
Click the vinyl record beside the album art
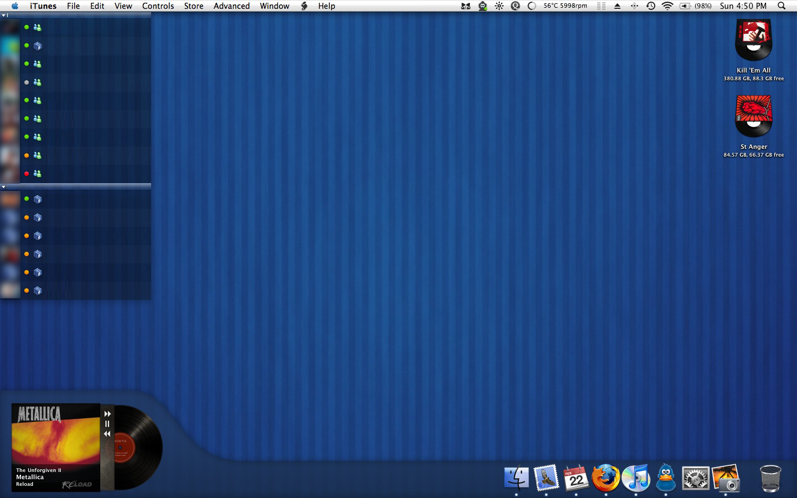click(138, 447)
